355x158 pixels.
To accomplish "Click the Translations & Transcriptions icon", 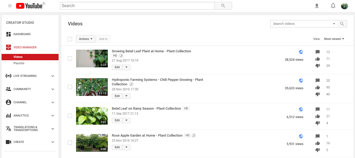I will coord(8,129).
